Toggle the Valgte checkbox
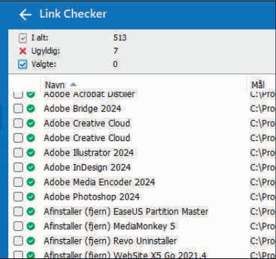Image resolution: width=276 pixels, height=259 pixels. pyautogui.click(x=23, y=65)
